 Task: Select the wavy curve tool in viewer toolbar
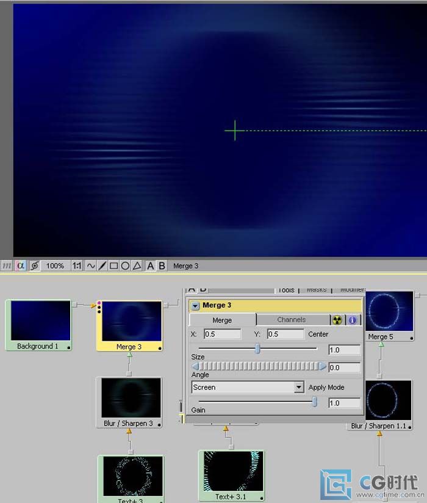[x=91, y=266]
